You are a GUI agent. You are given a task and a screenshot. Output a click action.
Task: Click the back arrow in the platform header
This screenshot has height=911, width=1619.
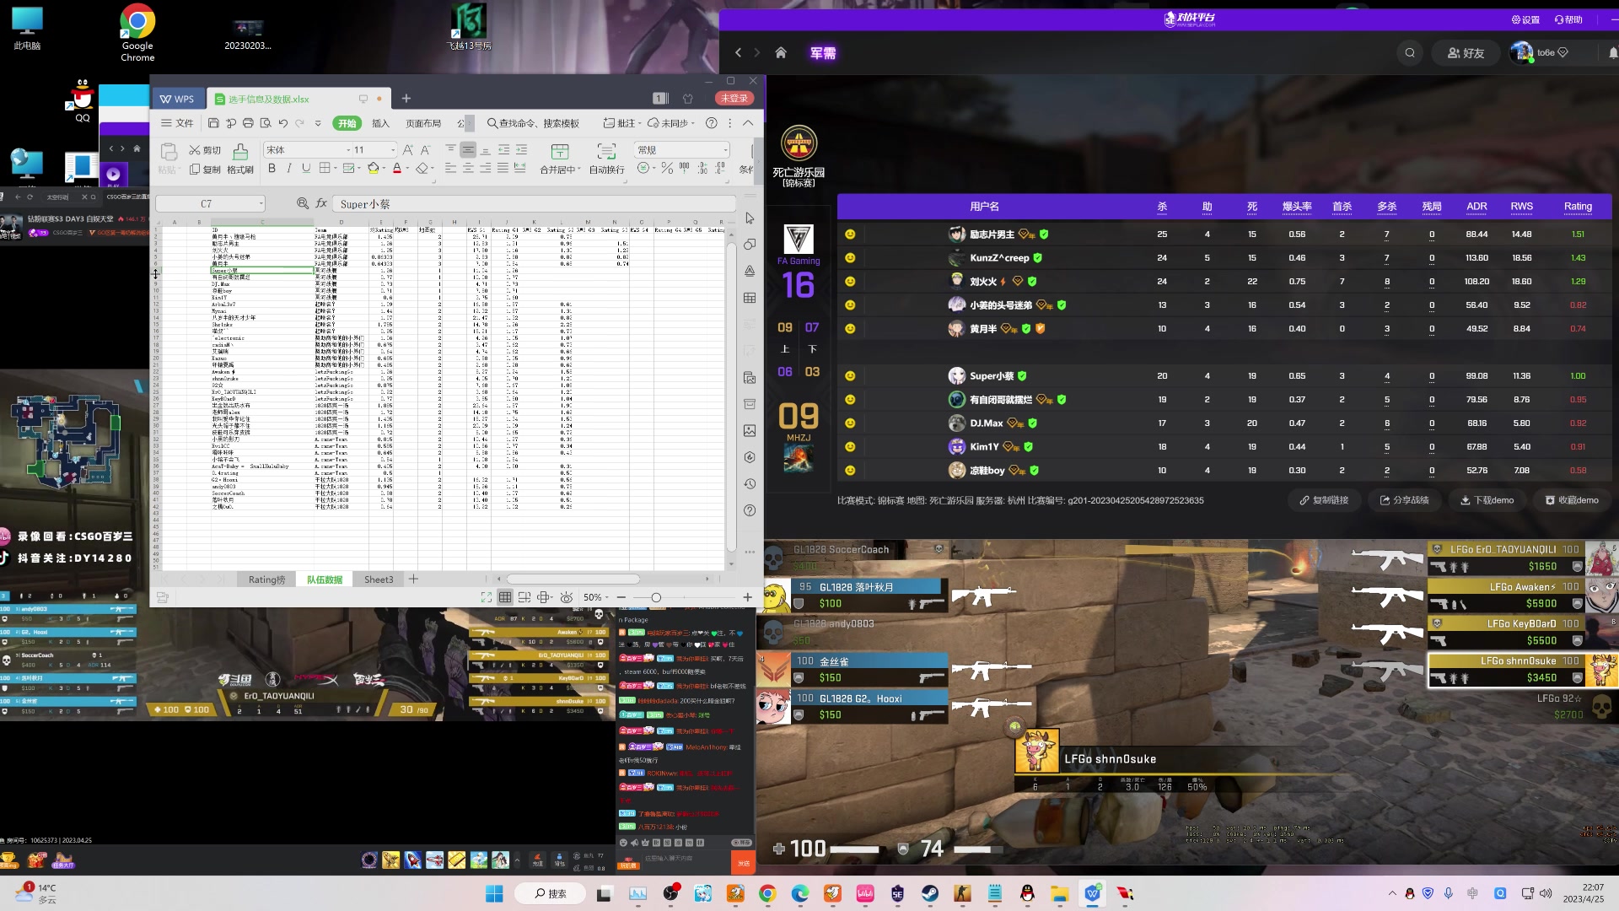pos(739,53)
